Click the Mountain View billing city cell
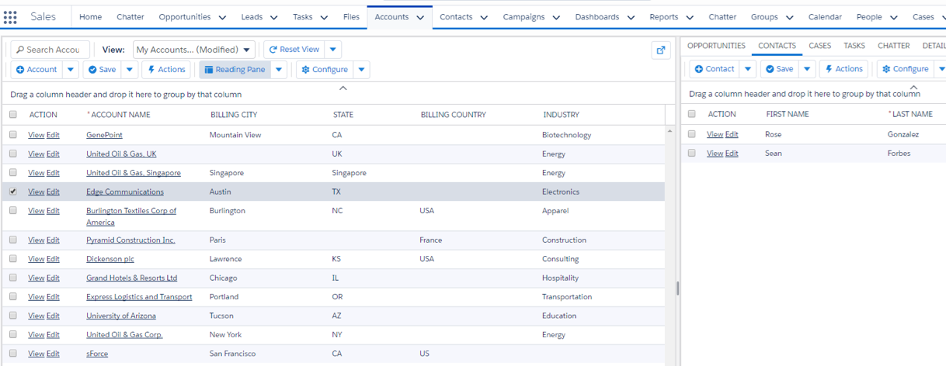 [x=235, y=135]
